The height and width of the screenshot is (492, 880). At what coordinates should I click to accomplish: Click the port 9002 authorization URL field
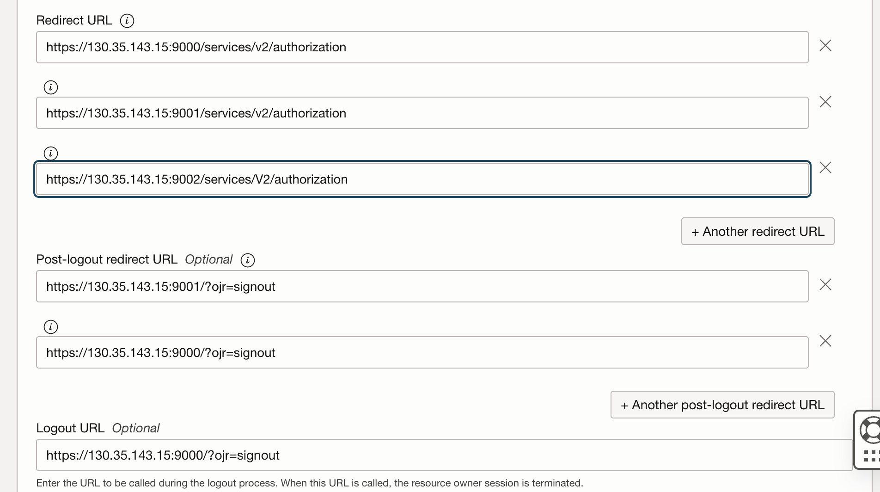click(x=422, y=179)
